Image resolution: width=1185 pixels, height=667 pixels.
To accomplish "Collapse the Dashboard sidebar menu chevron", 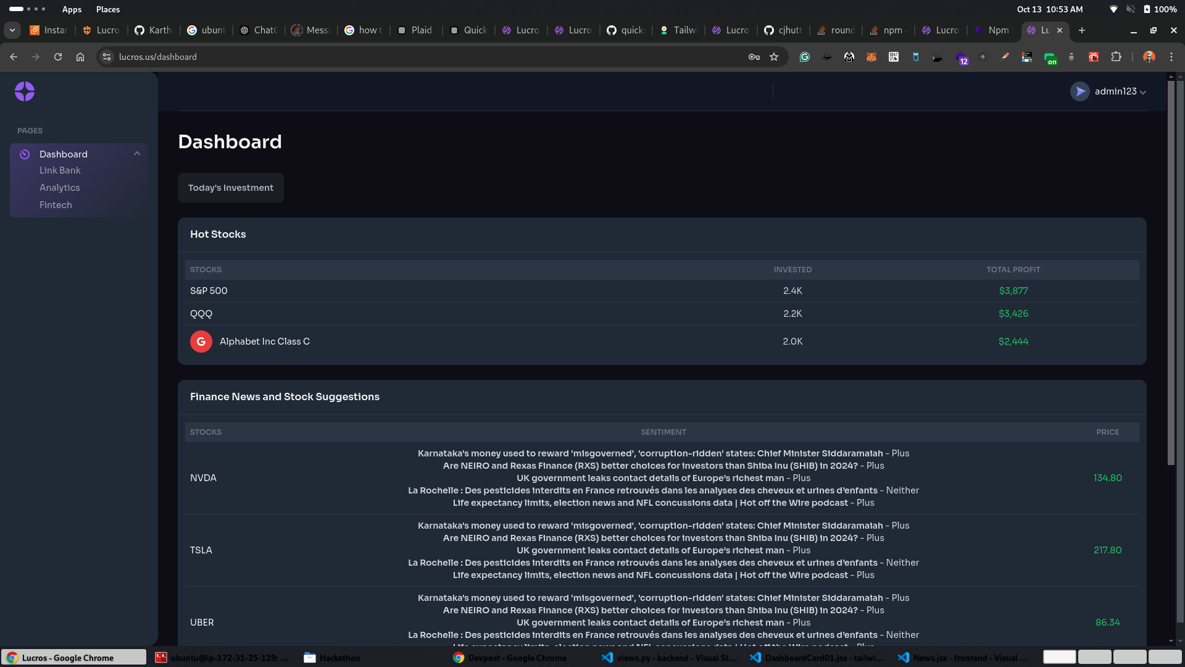I will (137, 154).
